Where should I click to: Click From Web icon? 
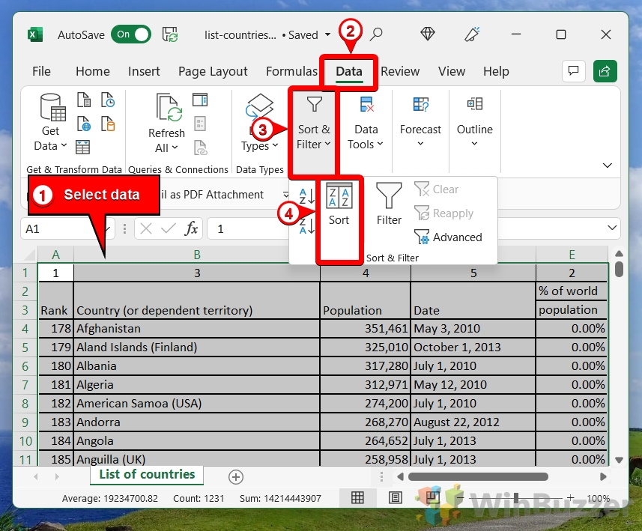click(x=84, y=124)
